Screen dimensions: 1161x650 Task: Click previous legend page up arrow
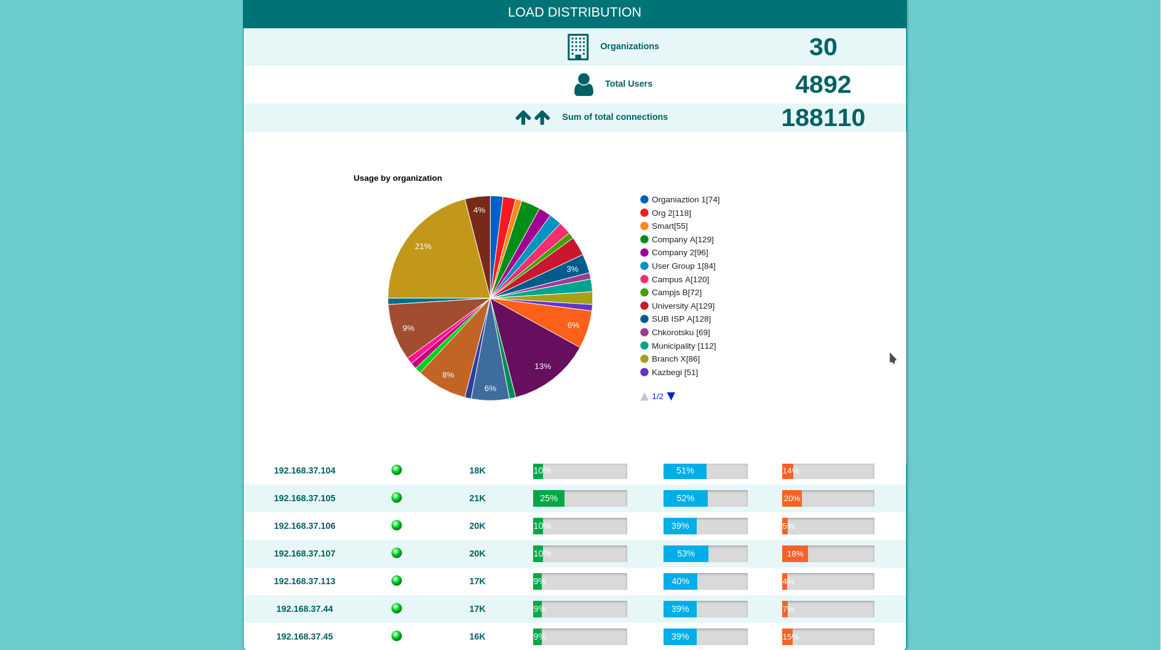[x=644, y=397]
